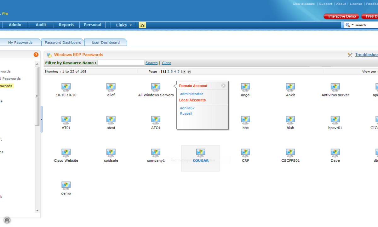
Task: Open the Reports menu
Action: [66, 25]
